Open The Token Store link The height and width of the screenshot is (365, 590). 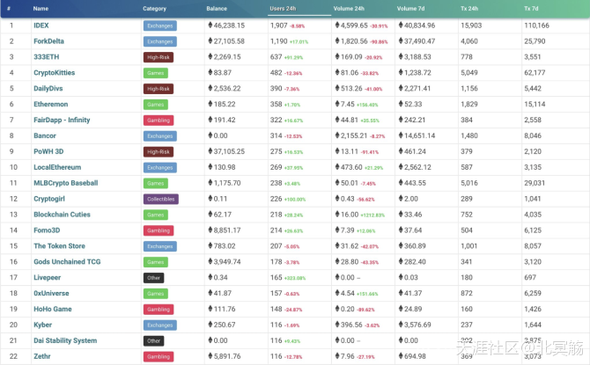pyautogui.click(x=60, y=246)
